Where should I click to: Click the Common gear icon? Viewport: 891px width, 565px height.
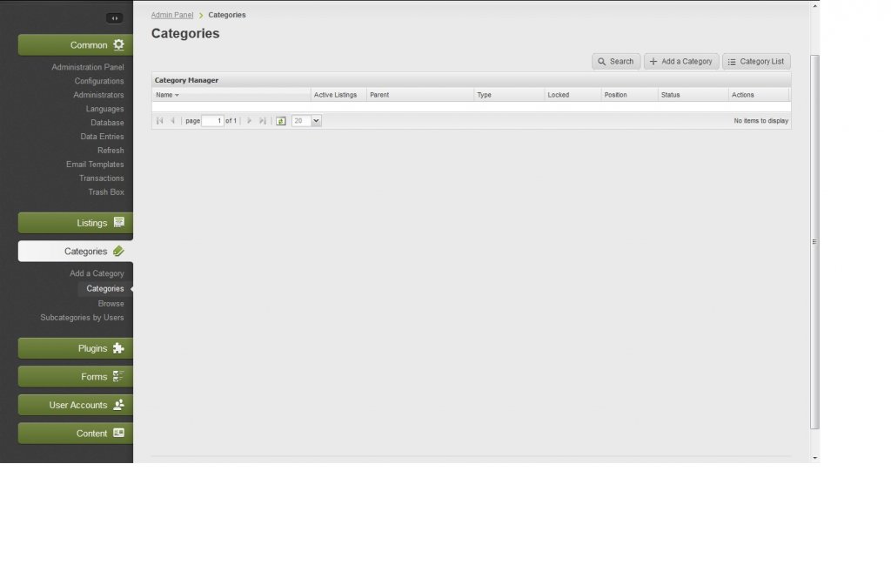coord(118,44)
